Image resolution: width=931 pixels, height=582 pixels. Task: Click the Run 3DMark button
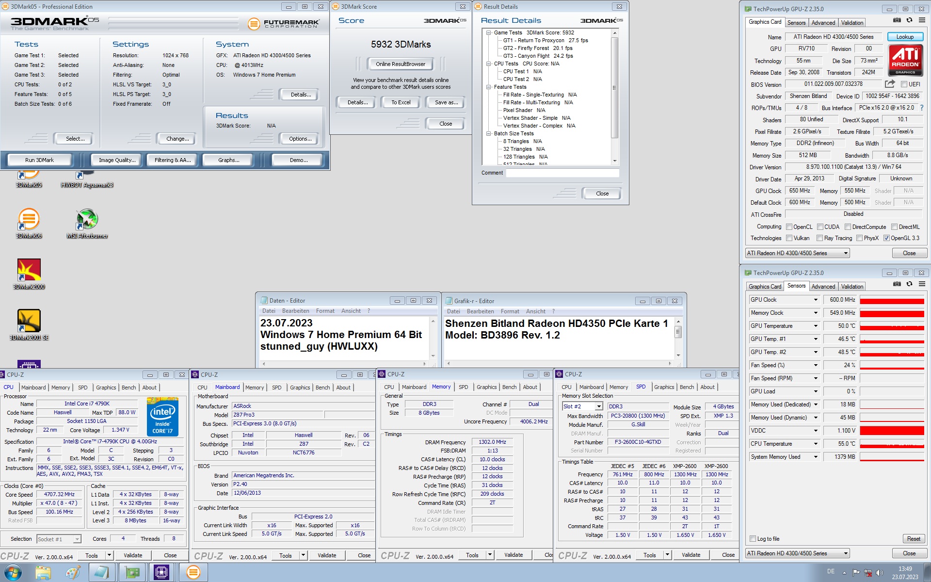click(40, 160)
